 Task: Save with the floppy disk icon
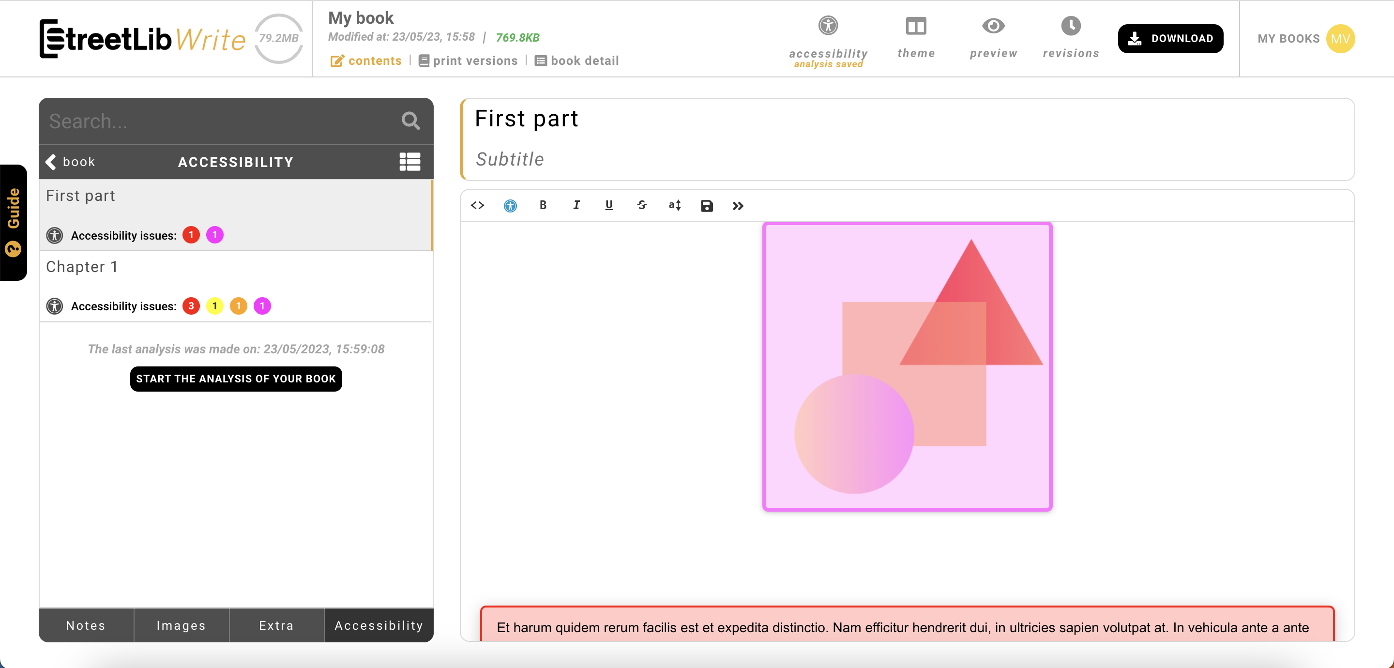(707, 206)
